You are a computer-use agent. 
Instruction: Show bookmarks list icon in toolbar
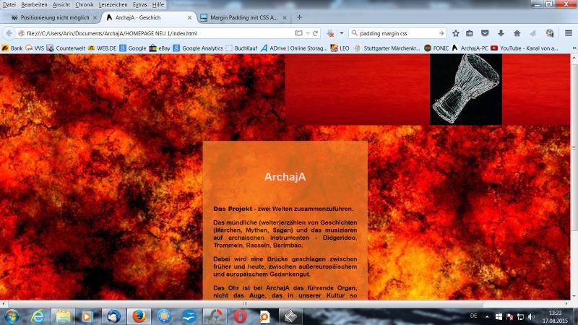(x=470, y=33)
